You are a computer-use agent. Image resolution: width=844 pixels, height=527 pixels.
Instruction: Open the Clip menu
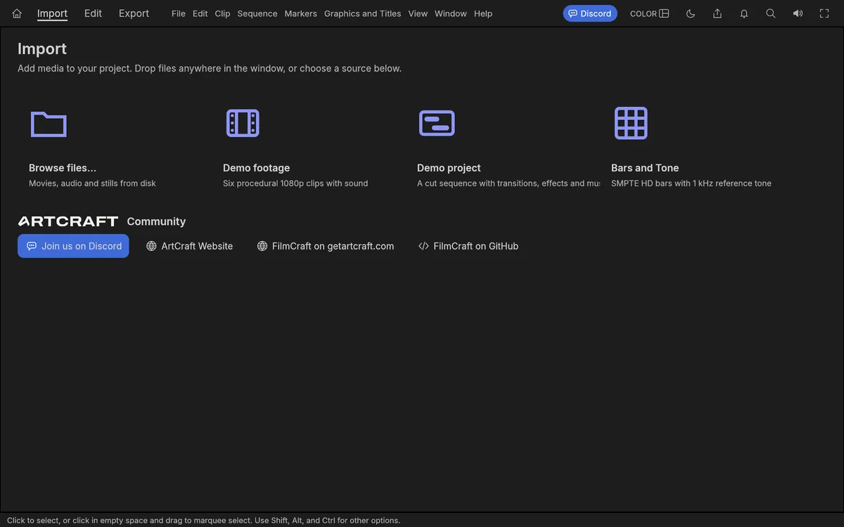222,13
